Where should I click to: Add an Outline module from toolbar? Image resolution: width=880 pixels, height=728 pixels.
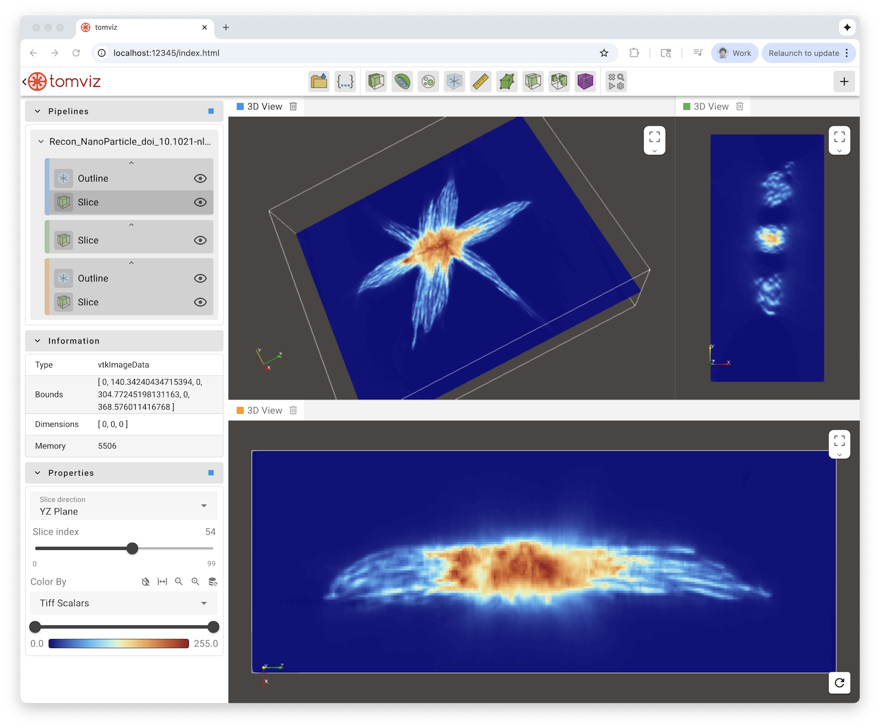tap(455, 81)
